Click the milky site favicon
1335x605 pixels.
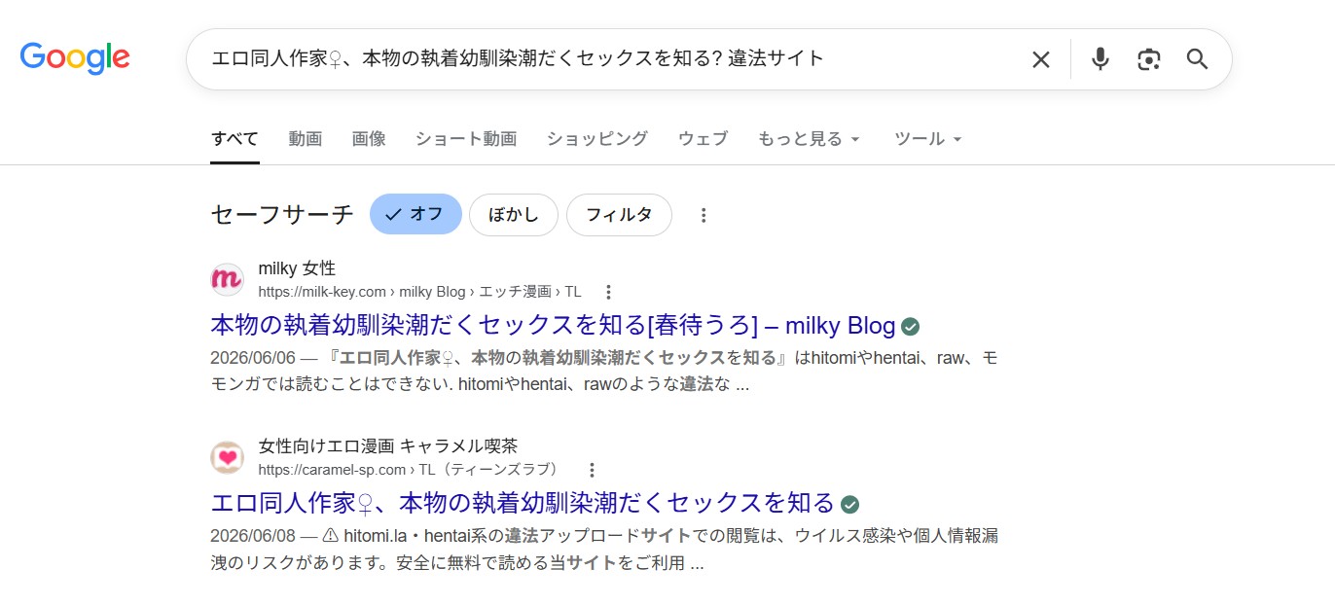(x=227, y=279)
